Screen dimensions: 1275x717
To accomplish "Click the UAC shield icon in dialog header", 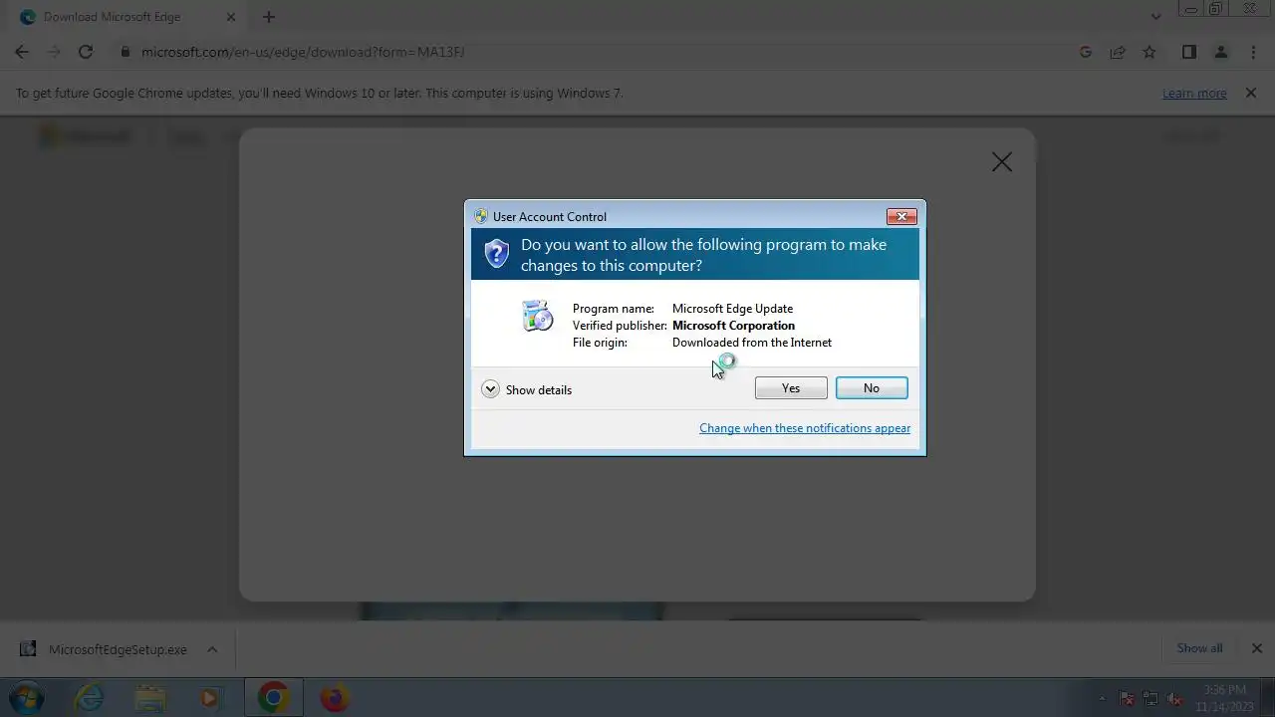I will (x=496, y=253).
